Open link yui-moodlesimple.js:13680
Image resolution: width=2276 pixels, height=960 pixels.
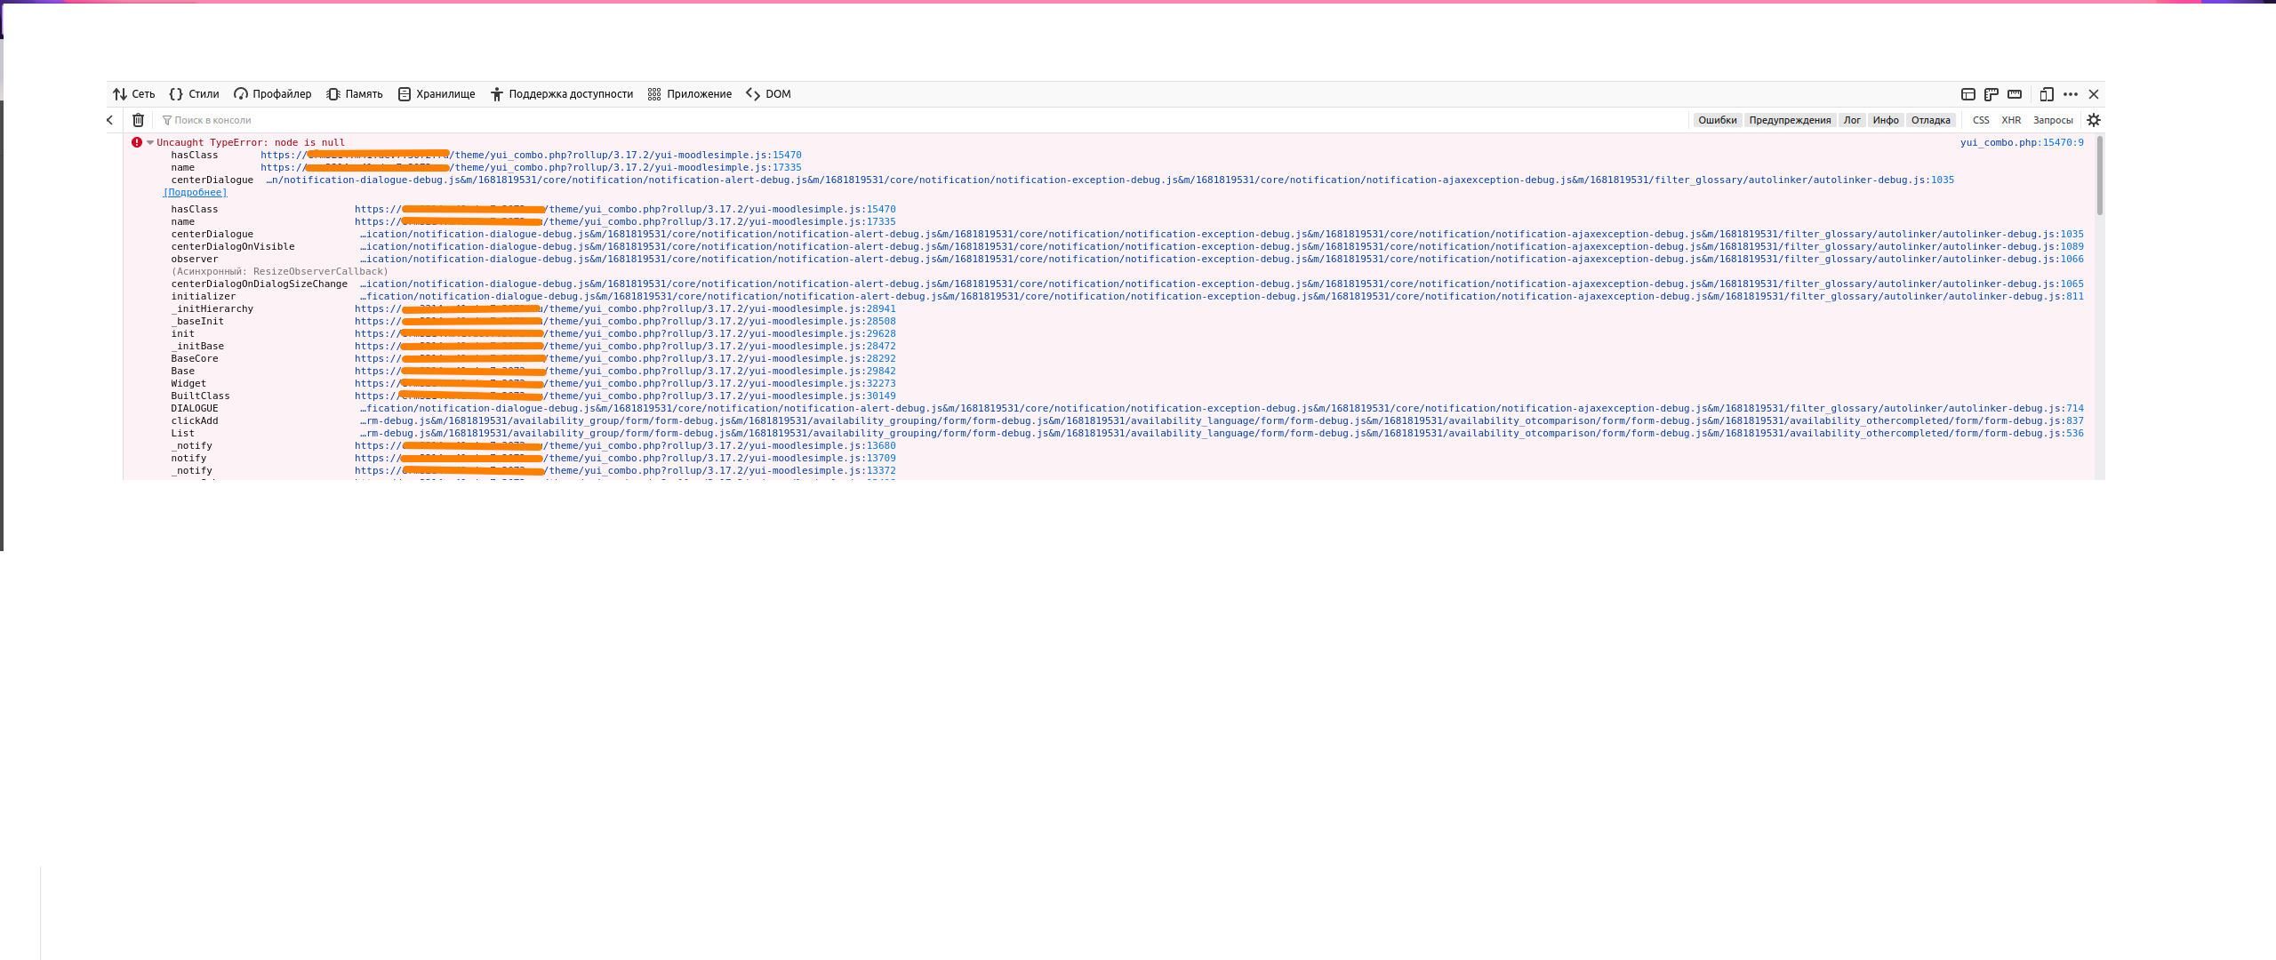pos(625,446)
